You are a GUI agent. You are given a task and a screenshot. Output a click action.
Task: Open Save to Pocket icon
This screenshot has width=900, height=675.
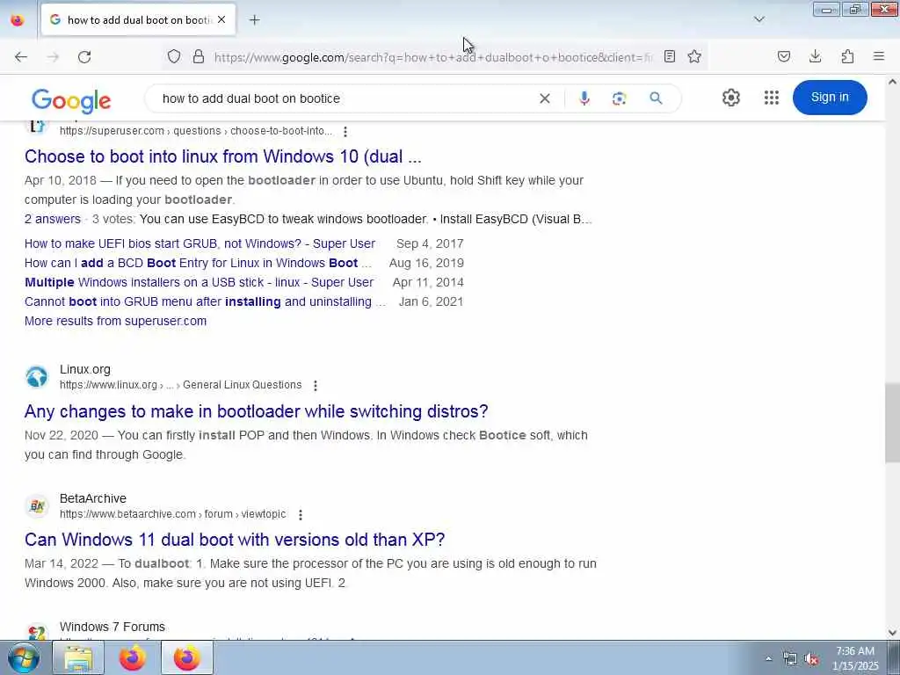point(784,56)
